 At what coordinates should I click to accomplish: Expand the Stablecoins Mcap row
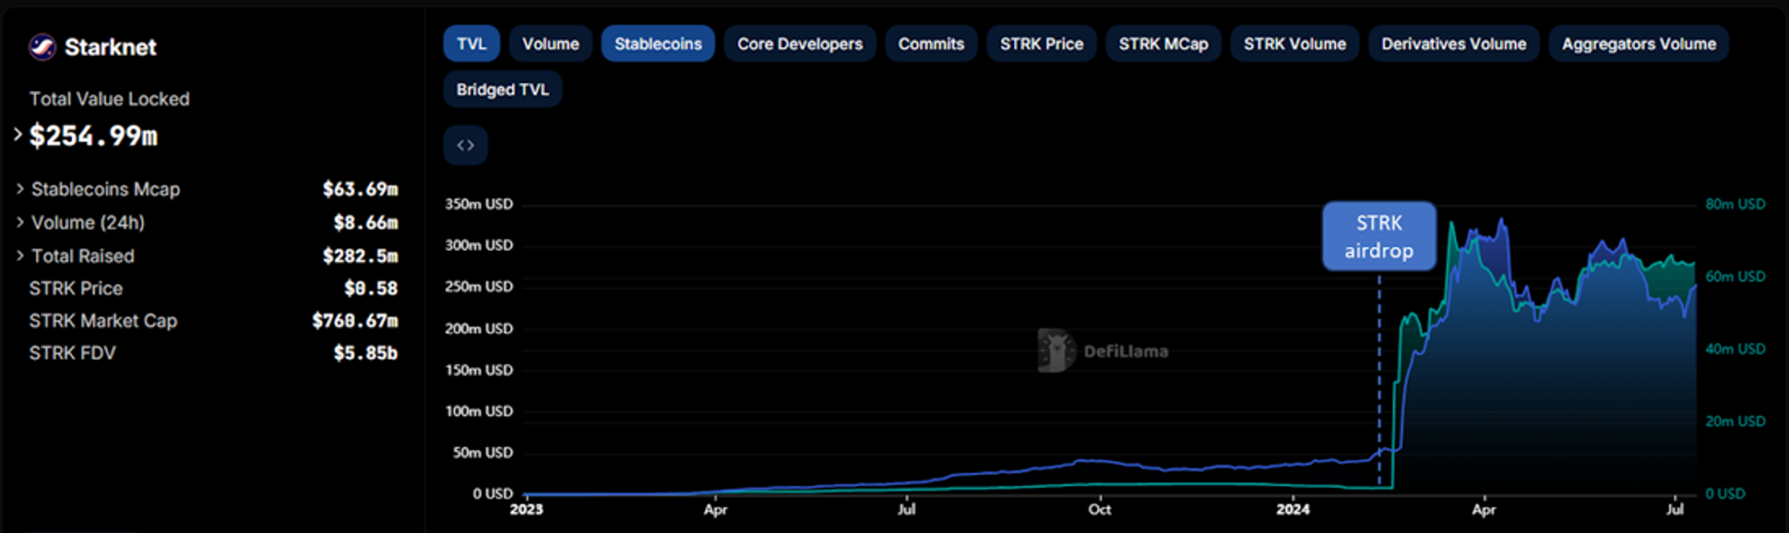click(x=20, y=189)
